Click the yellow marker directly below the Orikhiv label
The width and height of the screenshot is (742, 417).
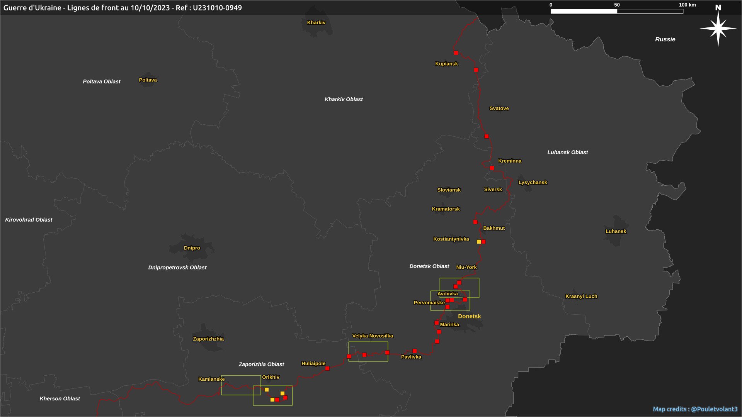(x=267, y=390)
